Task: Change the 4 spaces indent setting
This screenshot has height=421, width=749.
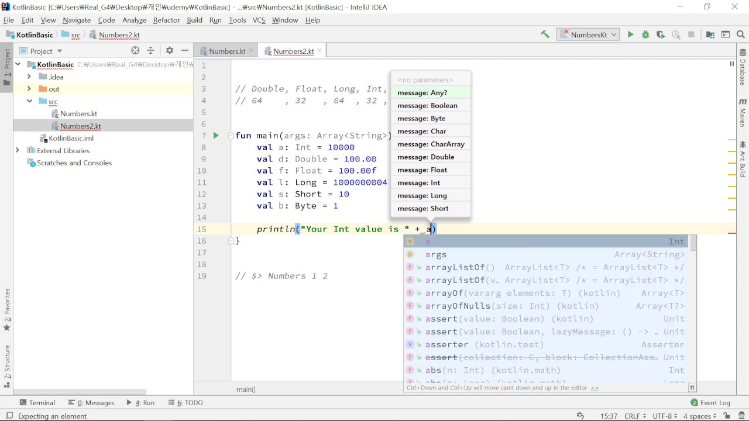Action: pyautogui.click(x=700, y=416)
